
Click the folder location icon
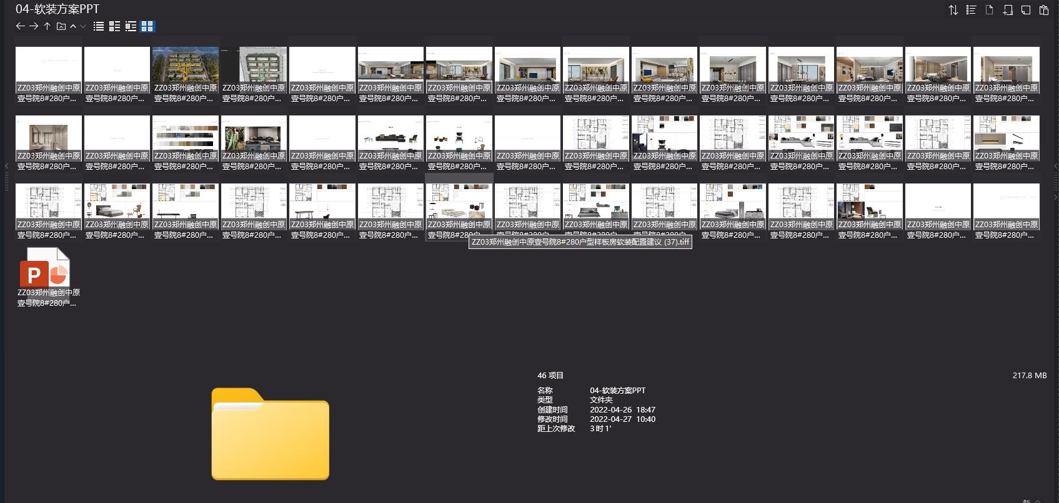[x=61, y=26]
